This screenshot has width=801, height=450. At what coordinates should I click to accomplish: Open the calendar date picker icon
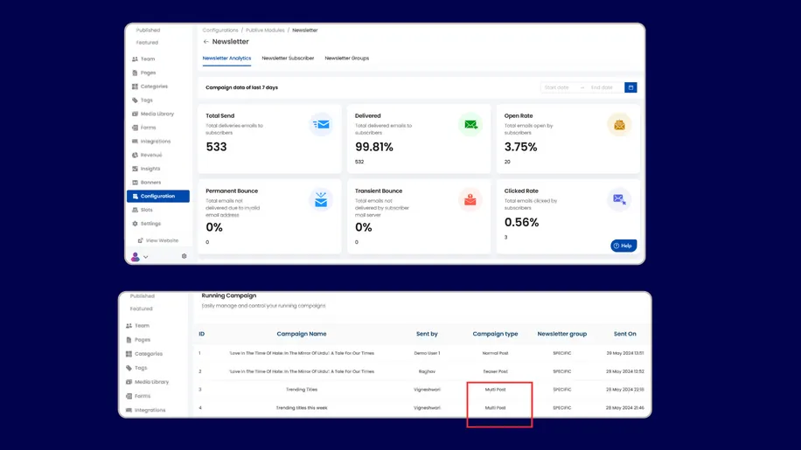coord(630,87)
